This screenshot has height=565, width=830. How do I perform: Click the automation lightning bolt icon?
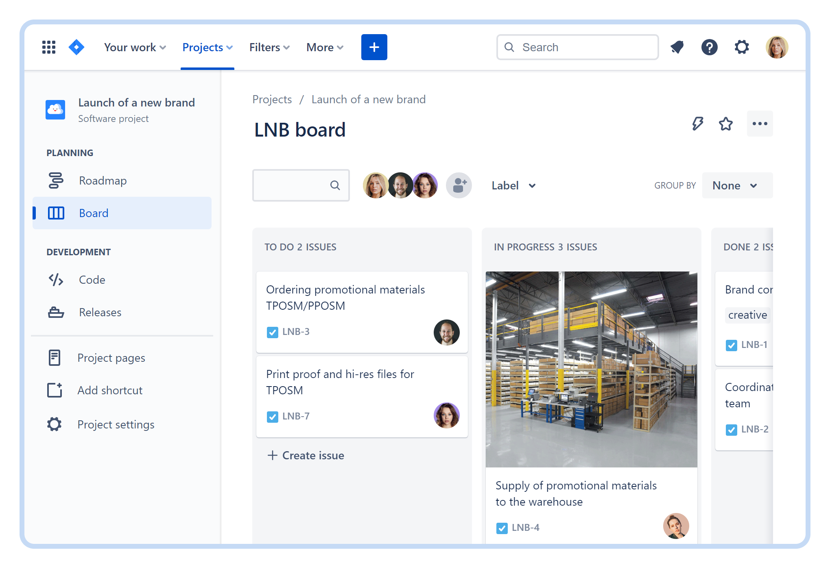697,124
